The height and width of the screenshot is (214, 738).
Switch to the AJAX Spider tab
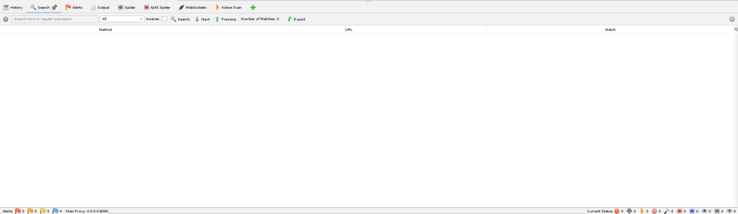157,7
